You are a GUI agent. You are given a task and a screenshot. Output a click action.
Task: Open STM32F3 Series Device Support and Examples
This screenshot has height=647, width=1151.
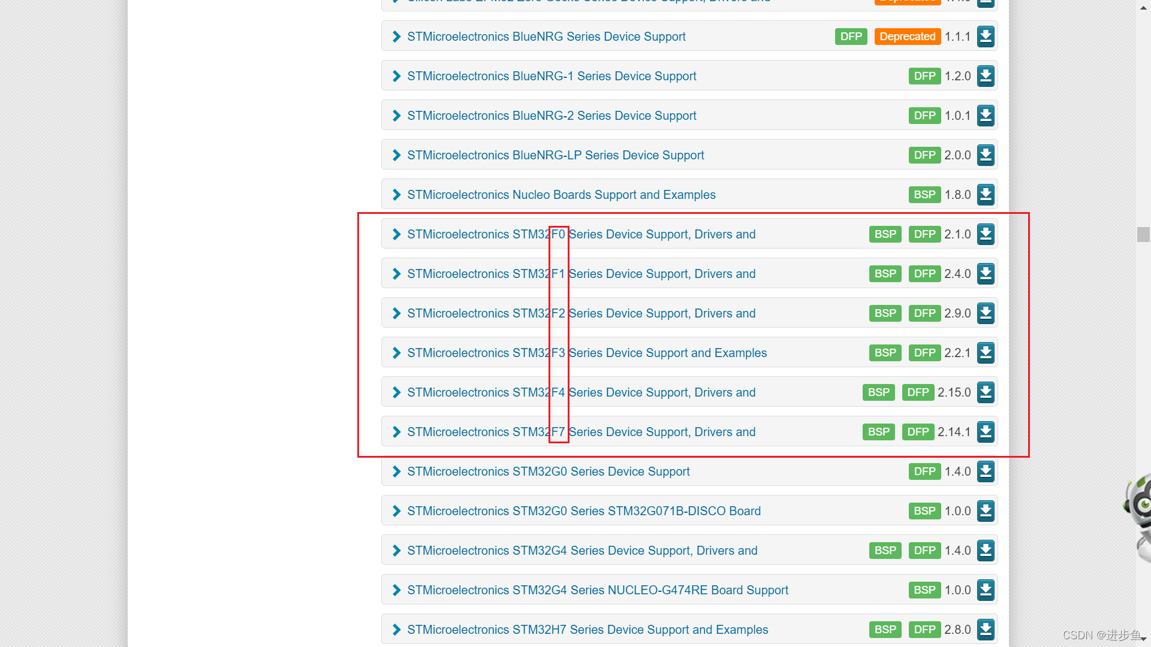coord(587,353)
